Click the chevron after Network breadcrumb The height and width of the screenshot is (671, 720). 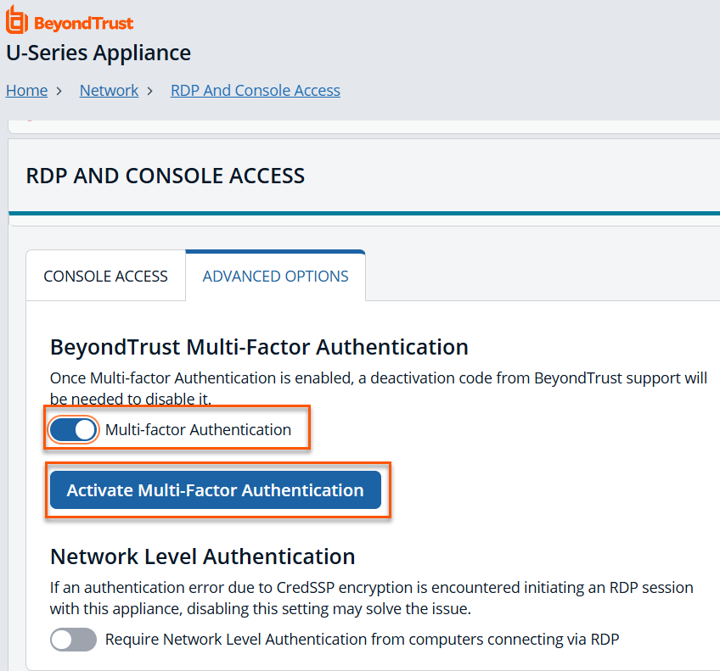(149, 91)
